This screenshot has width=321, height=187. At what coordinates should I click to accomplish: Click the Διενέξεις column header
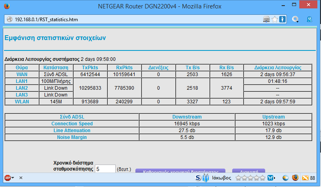[158, 68]
